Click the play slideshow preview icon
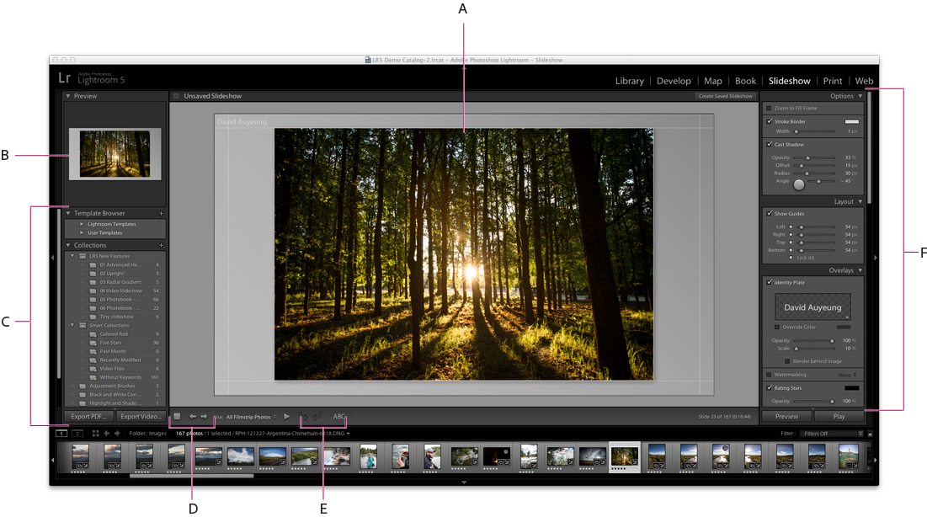927x517 pixels. click(x=287, y=416)
